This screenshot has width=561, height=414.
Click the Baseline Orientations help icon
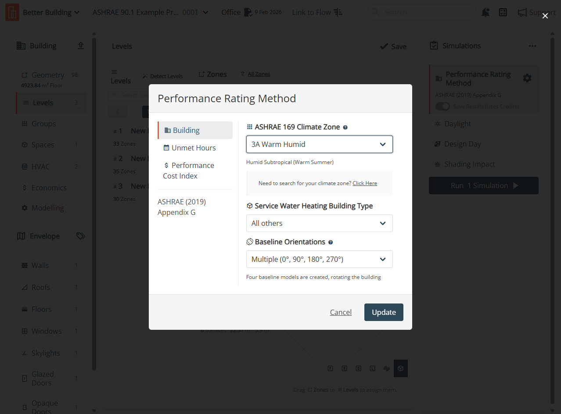pyautogui.click(x=331, y=242)
